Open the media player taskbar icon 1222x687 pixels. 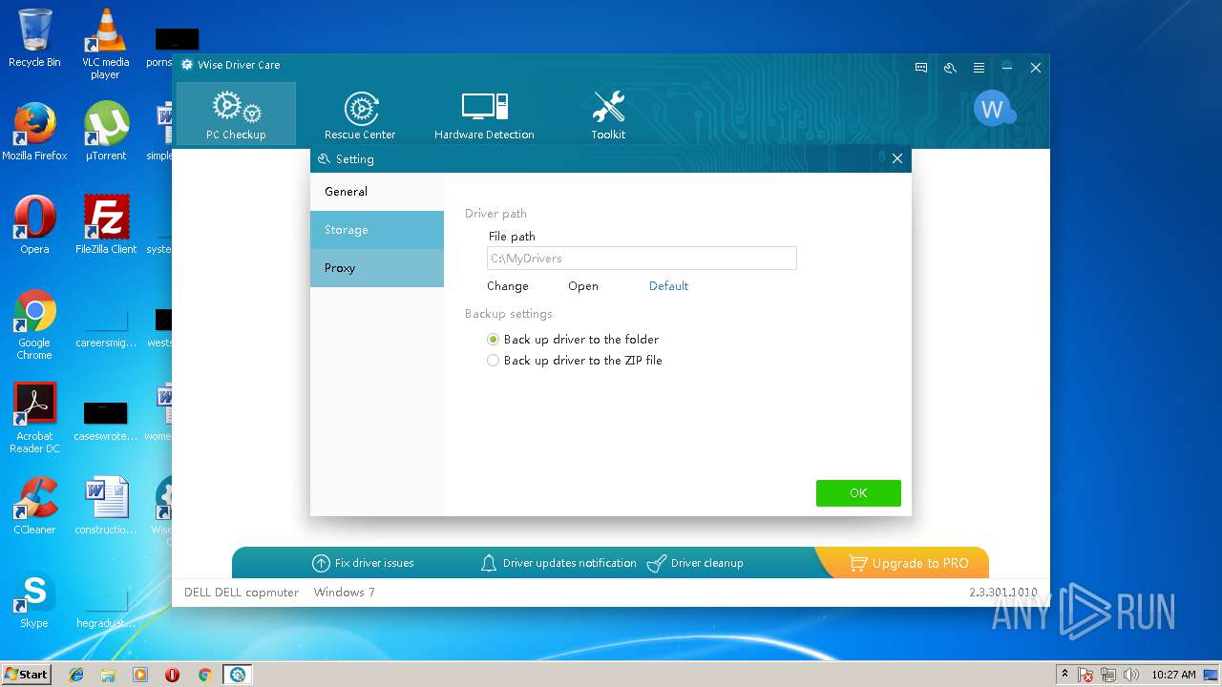140,675
